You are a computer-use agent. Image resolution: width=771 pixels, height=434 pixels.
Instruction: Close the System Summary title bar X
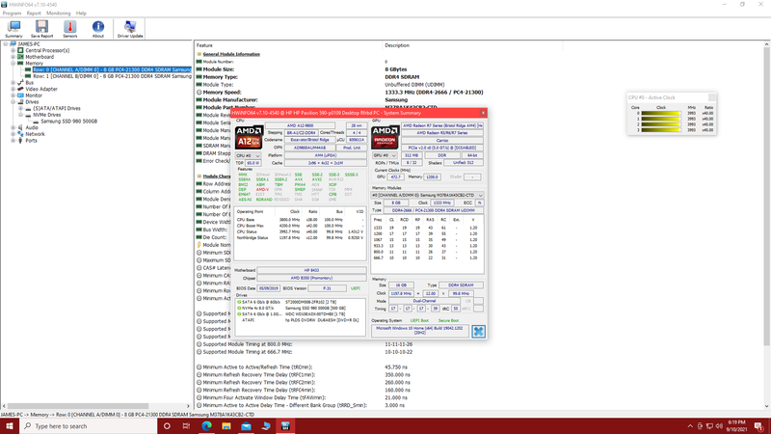point(483,113)
